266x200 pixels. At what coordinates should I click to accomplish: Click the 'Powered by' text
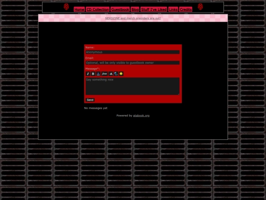tap(124, 116)
